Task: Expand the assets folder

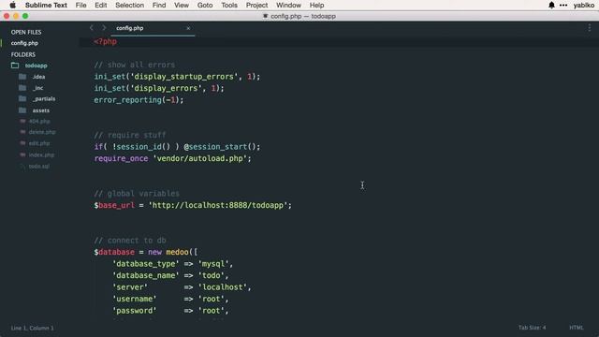Action: point(41,110)
